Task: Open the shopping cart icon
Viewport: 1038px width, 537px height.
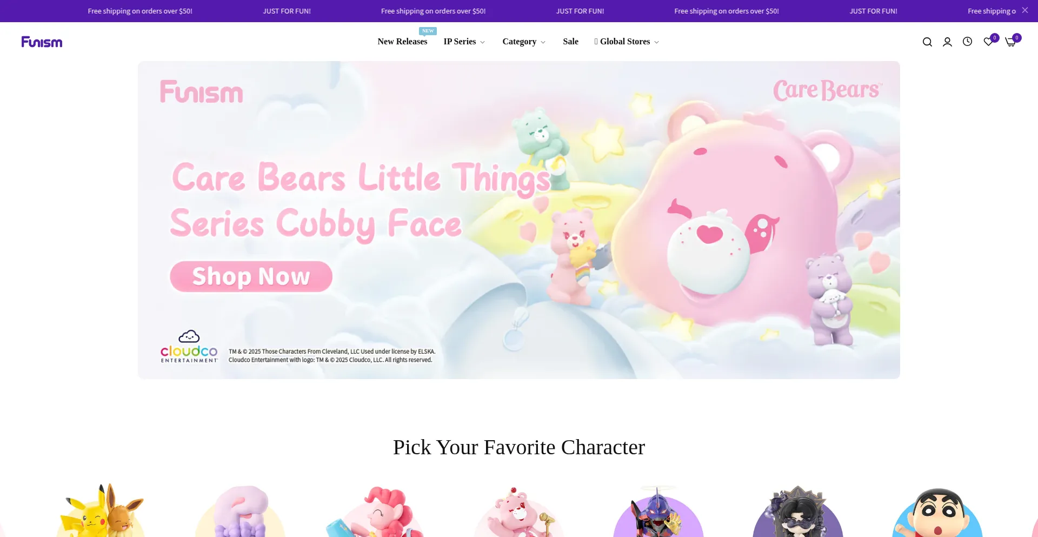Action: pyautogui.click(x=1010, y=42)
